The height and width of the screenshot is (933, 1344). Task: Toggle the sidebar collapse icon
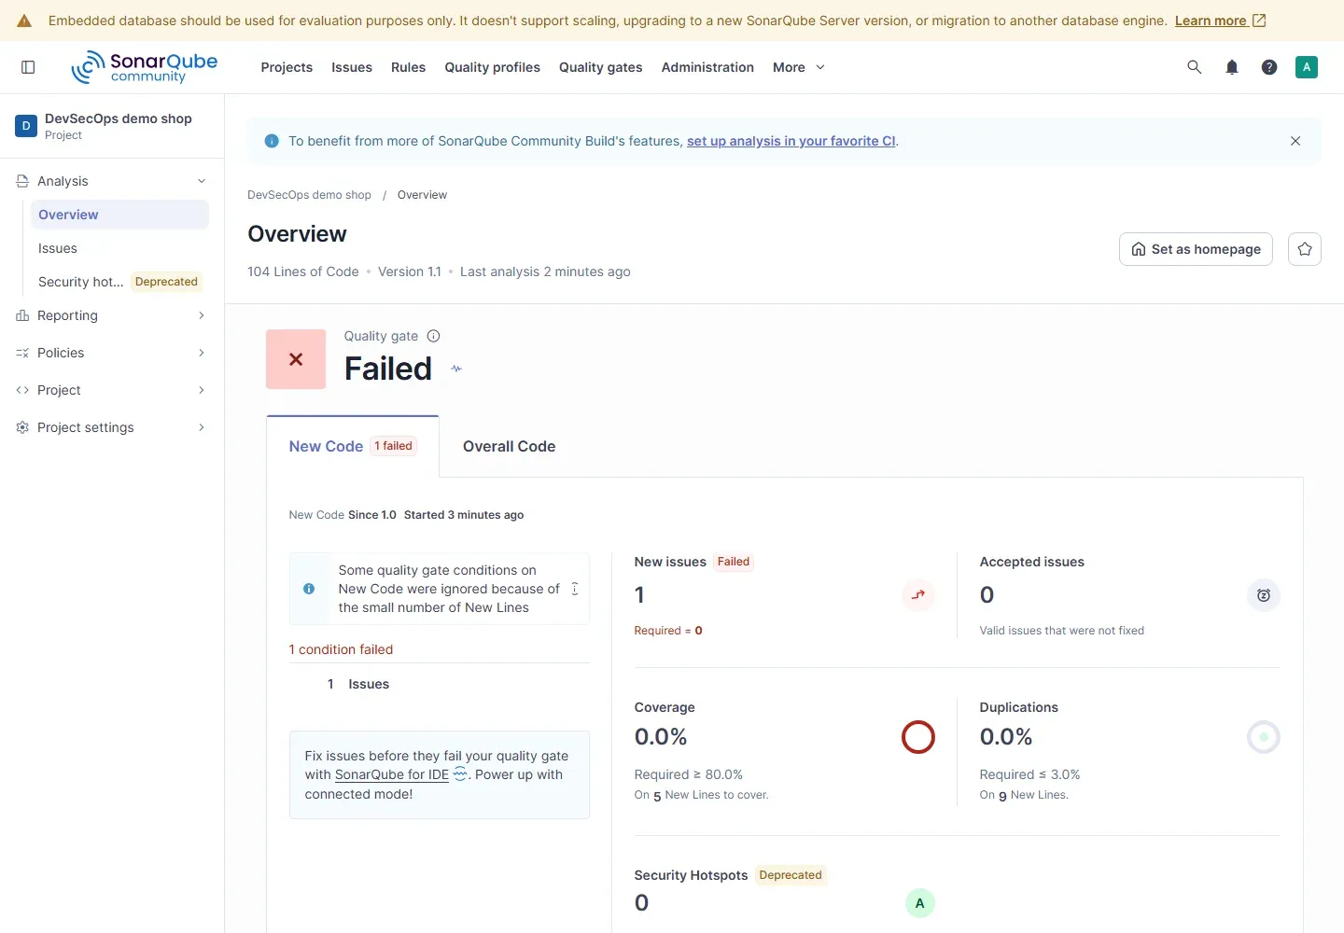(x=28, y=67)
